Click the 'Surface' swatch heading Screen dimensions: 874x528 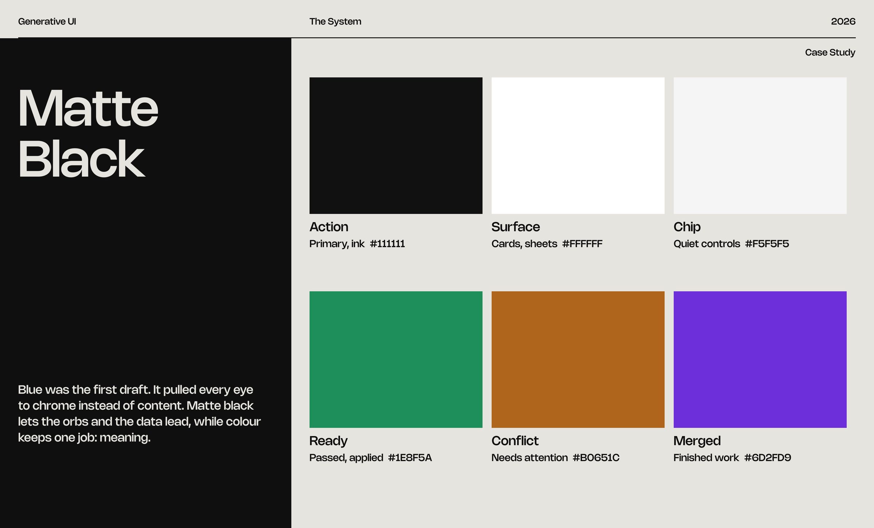[x=516, y=227]
